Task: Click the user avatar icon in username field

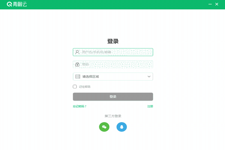Action: [x=77, y=52]
